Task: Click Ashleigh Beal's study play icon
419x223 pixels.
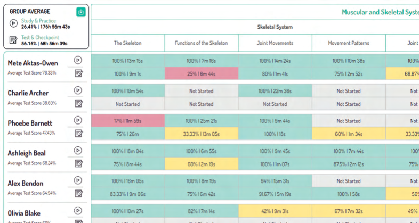Action: pyautogui.click(x=78, y=151)
